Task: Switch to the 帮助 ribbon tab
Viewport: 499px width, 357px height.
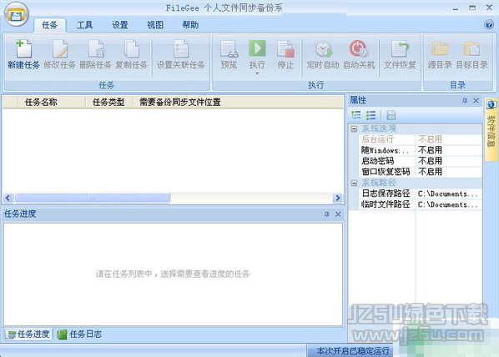Action: 190,25
